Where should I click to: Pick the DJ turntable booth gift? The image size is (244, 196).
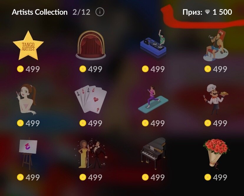coord(153,44)
